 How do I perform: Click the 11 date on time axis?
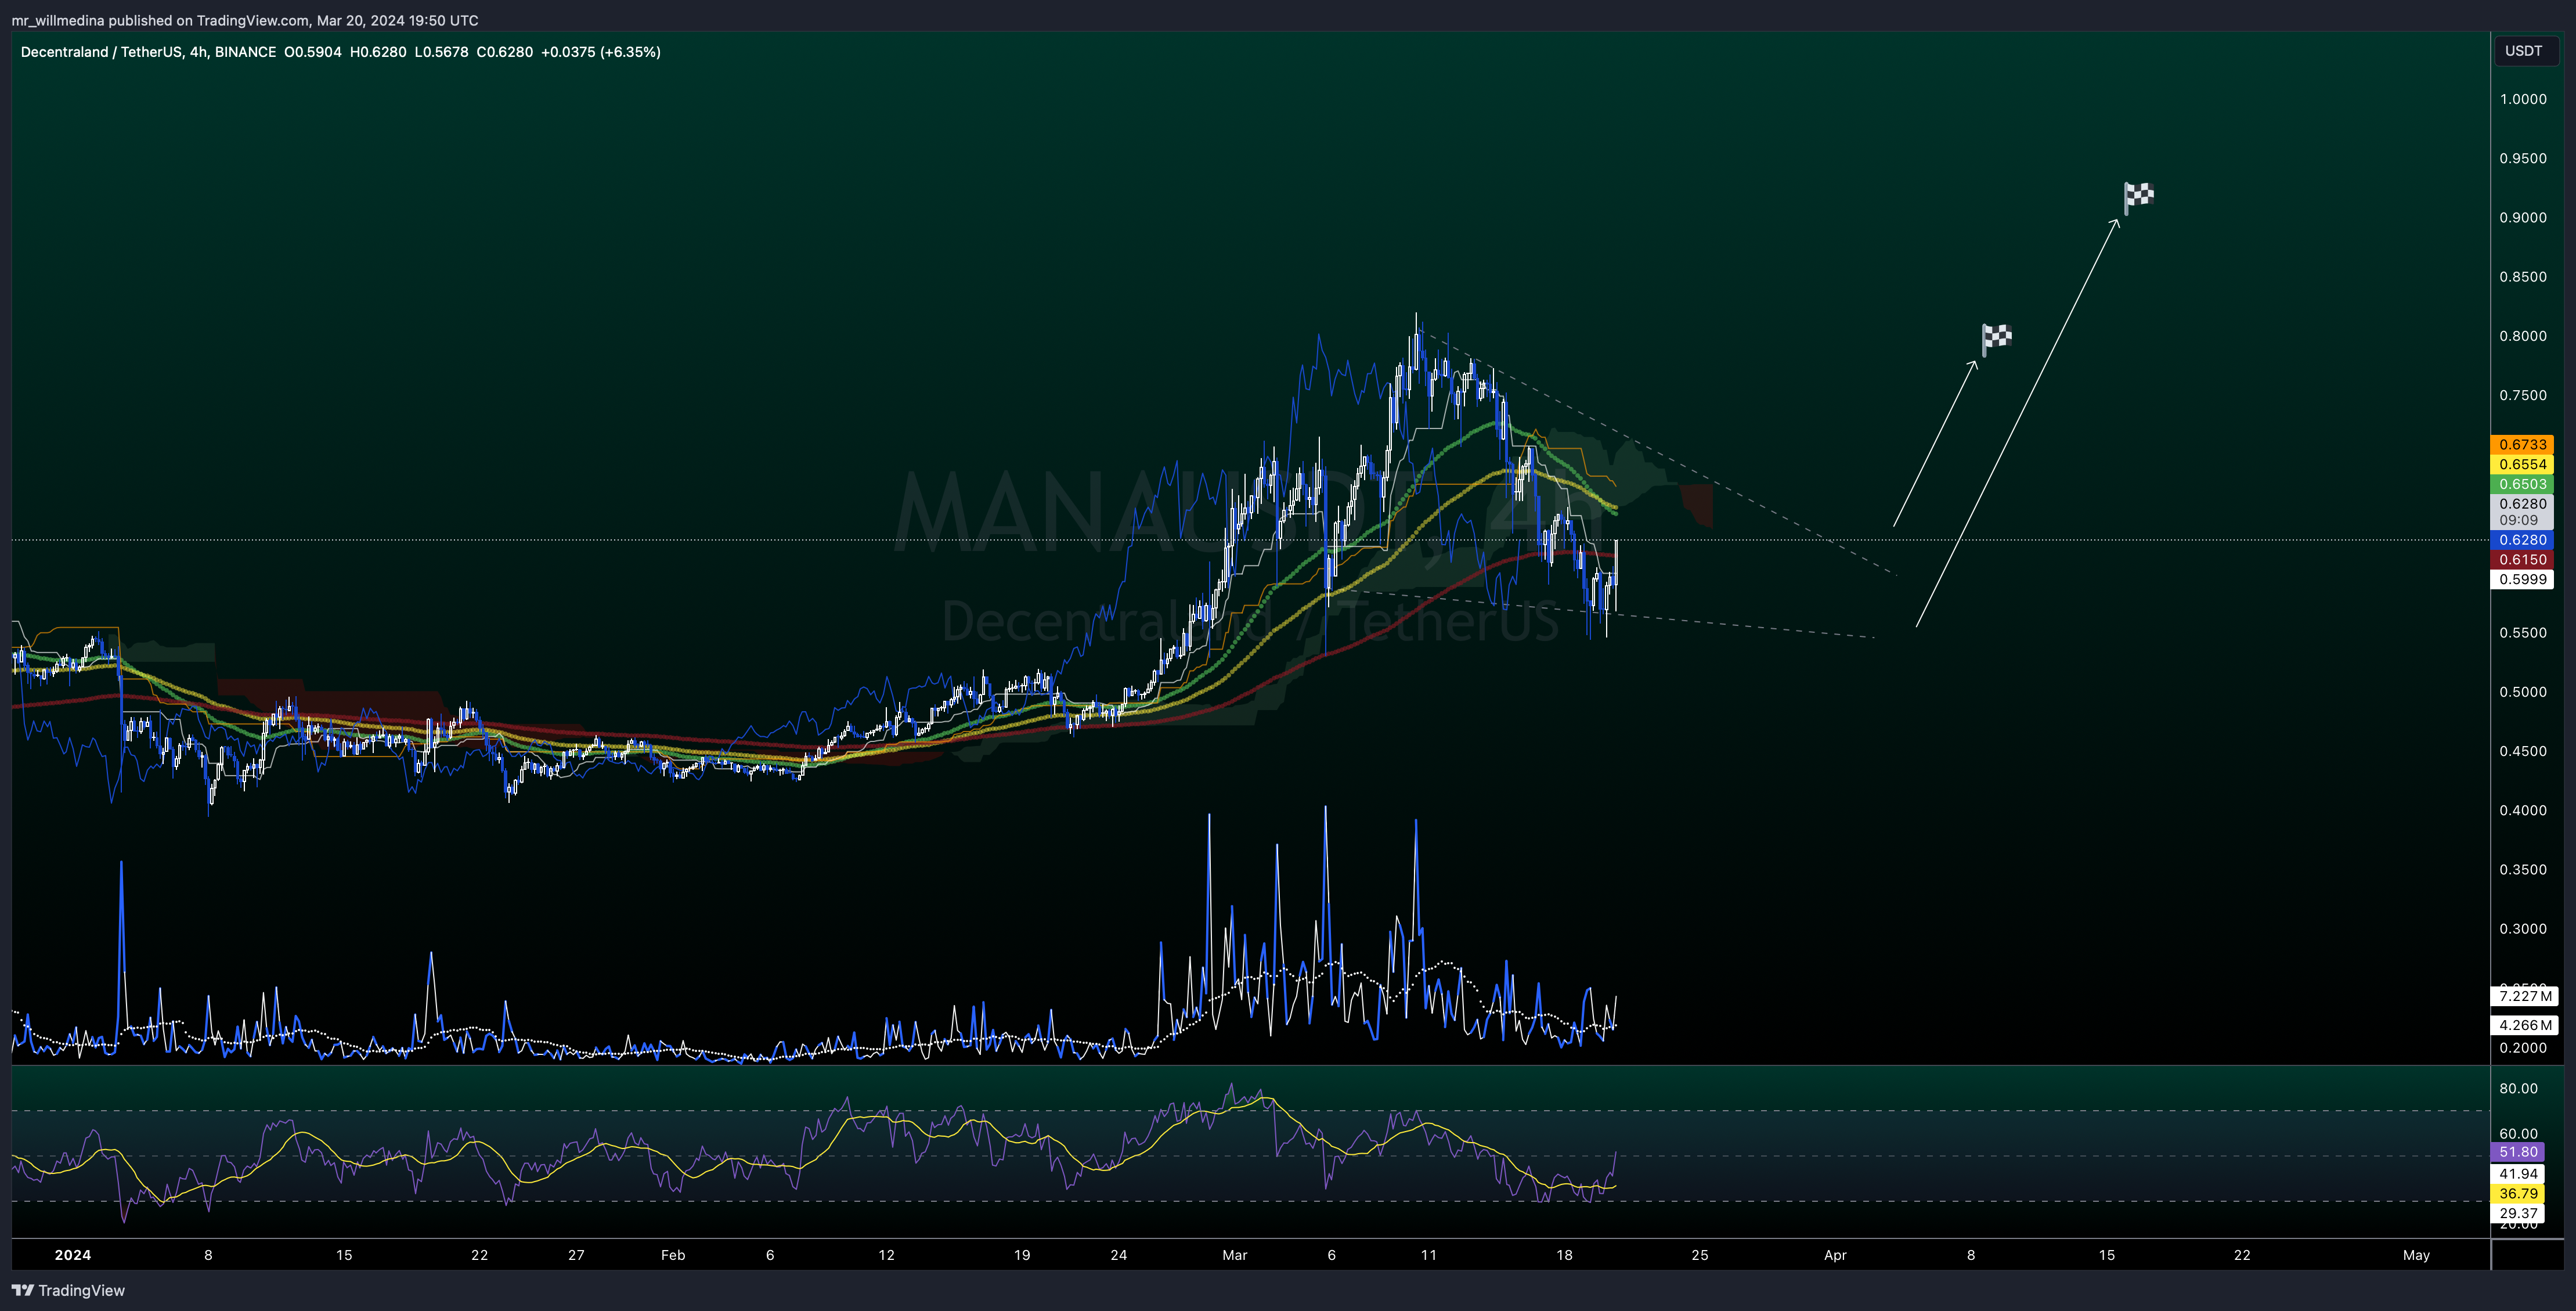pos(1428,1255)
